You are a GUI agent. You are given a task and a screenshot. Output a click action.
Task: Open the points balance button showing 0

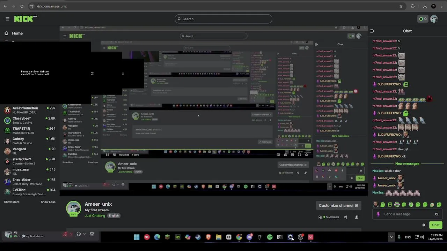point(423,19)
